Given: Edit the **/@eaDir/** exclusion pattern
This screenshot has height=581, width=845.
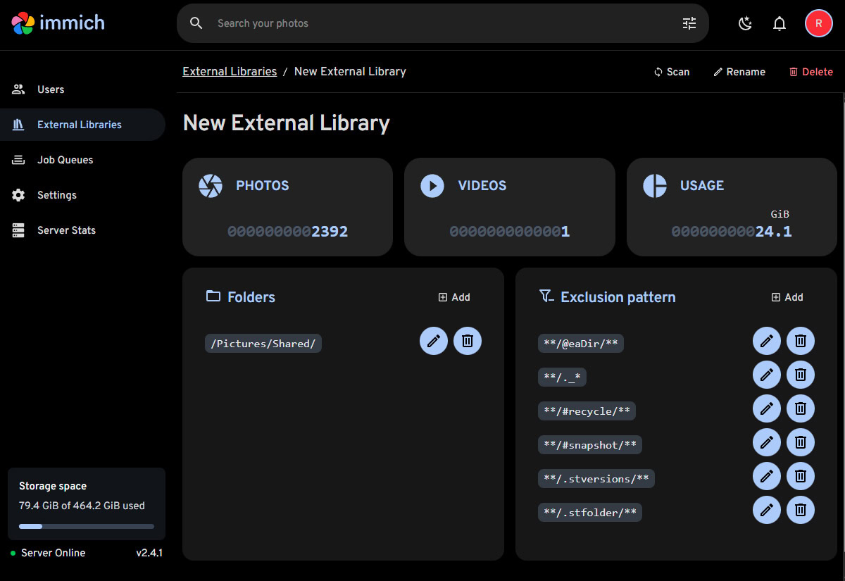Looking at the screenshot, I should click(767, 341).
